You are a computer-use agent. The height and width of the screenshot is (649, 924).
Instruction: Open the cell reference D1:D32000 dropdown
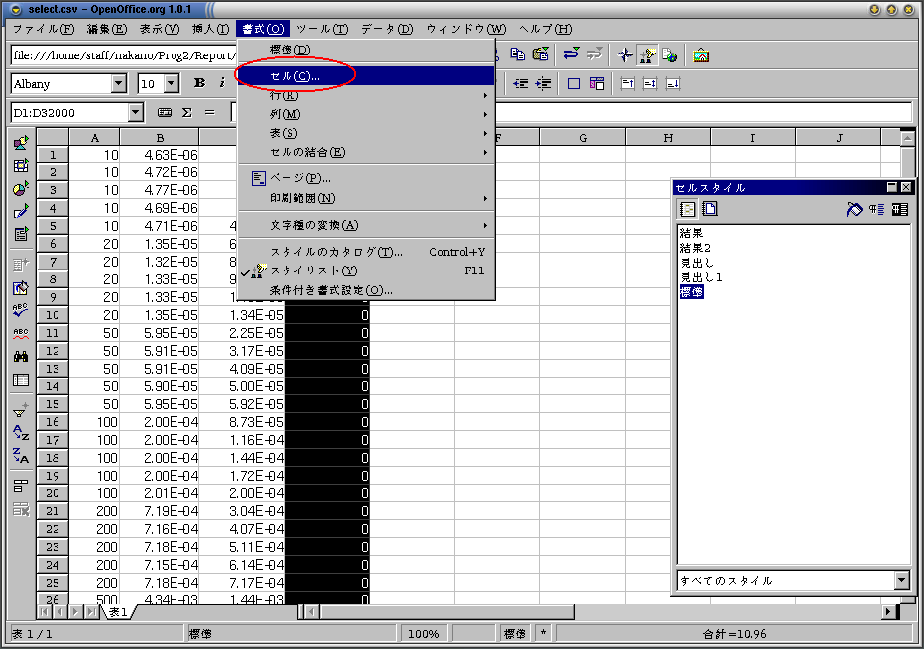point(136,113)
